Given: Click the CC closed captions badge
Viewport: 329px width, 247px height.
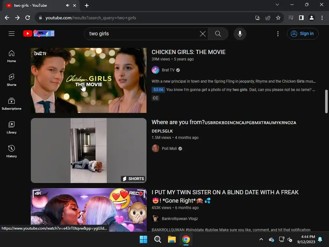Looking at the screenshot, I should [x=156, y=98].
